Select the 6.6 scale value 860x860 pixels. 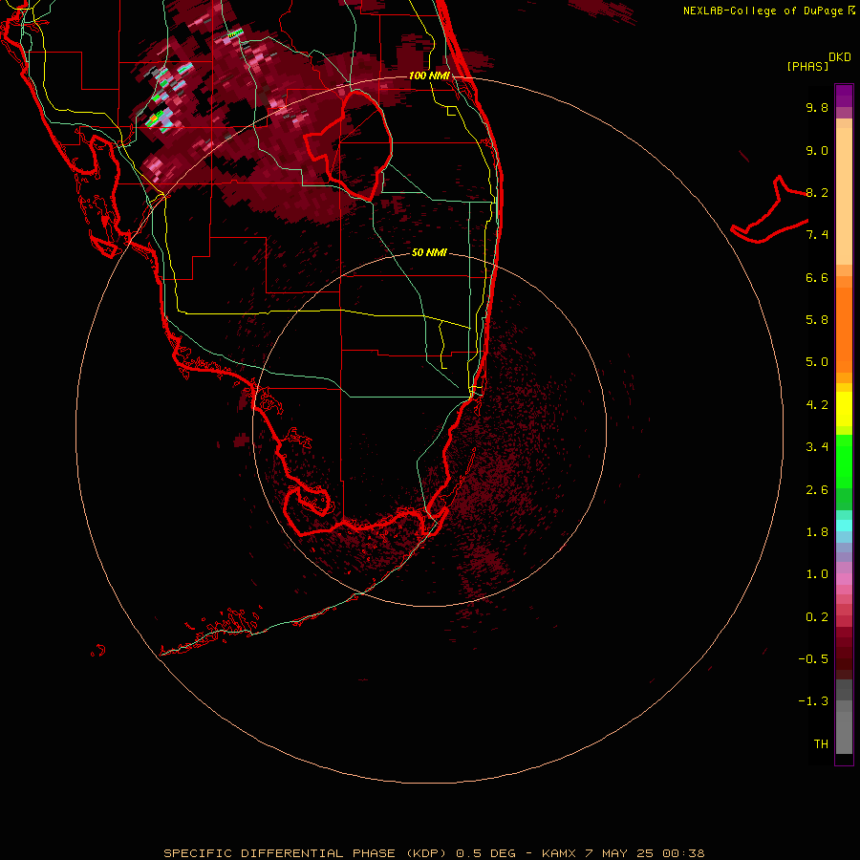(x=817, y=277)
